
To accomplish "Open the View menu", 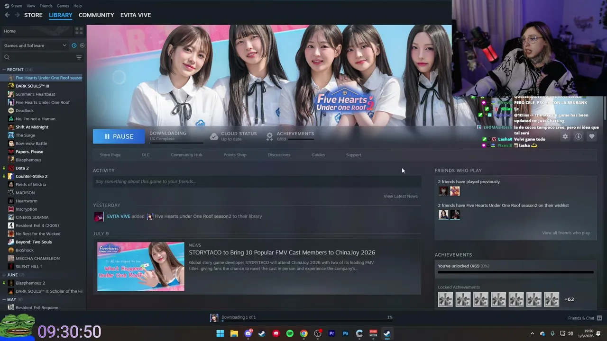I will (31, 6).
